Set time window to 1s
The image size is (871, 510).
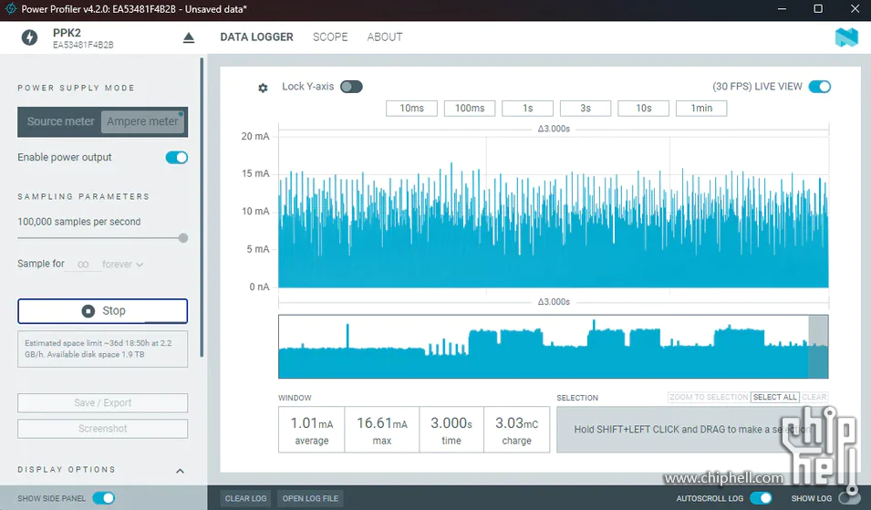coord(528,109)
